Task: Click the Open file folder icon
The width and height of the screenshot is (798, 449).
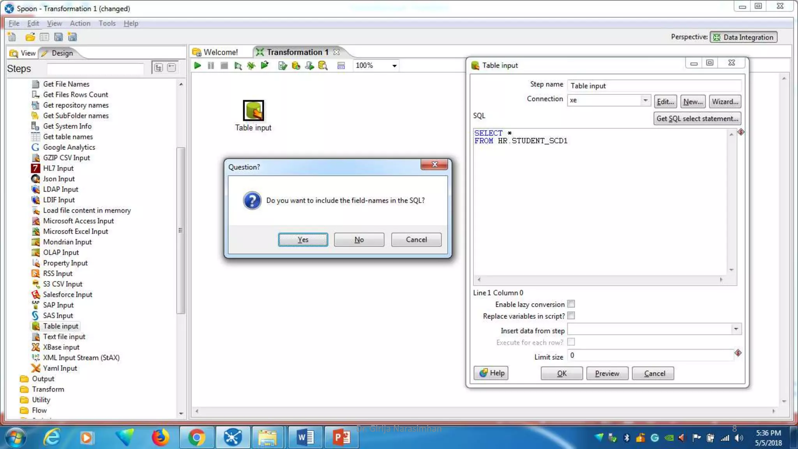Action: coord(30,37)
